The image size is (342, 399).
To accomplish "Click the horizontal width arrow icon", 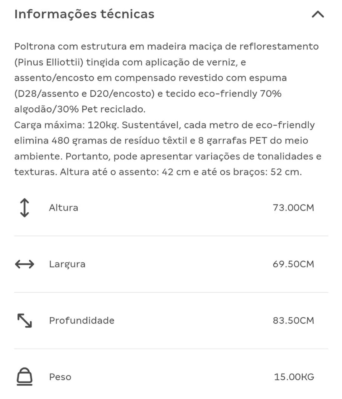I will pos(25,264).
